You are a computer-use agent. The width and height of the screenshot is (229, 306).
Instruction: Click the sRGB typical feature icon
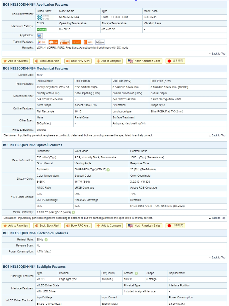41,42
